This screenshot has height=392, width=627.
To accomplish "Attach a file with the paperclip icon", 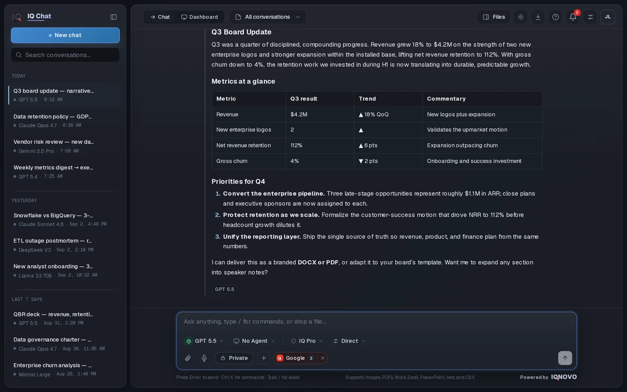I will point(188,358).
